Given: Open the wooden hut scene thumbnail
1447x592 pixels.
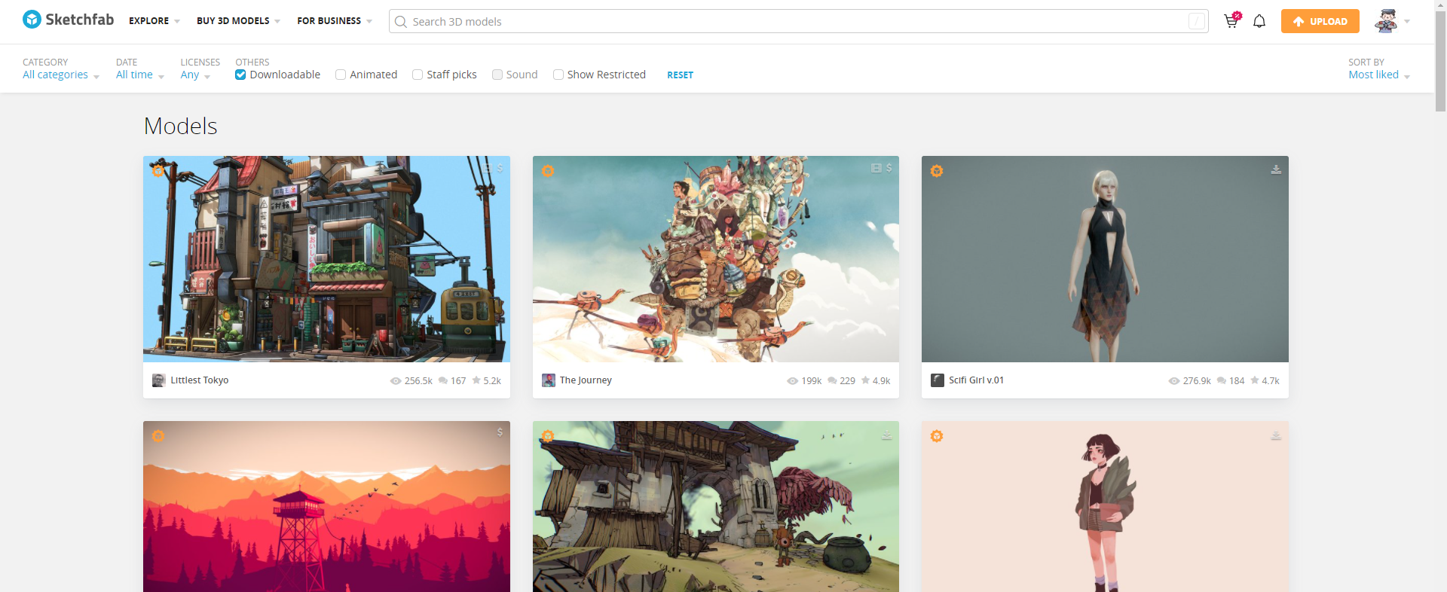Looking at the screenshot, I should 716,506.
